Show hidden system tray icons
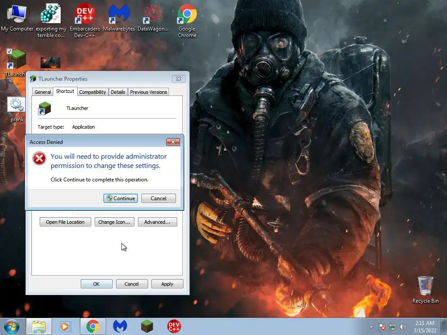 pyautogui.click(x=371, y=327)
